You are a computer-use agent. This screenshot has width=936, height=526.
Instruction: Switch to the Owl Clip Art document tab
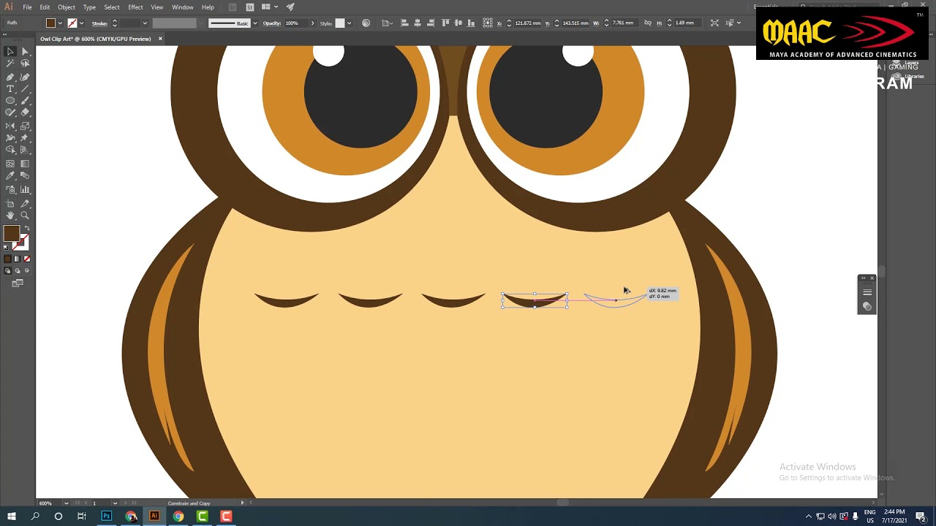(95, 39)
